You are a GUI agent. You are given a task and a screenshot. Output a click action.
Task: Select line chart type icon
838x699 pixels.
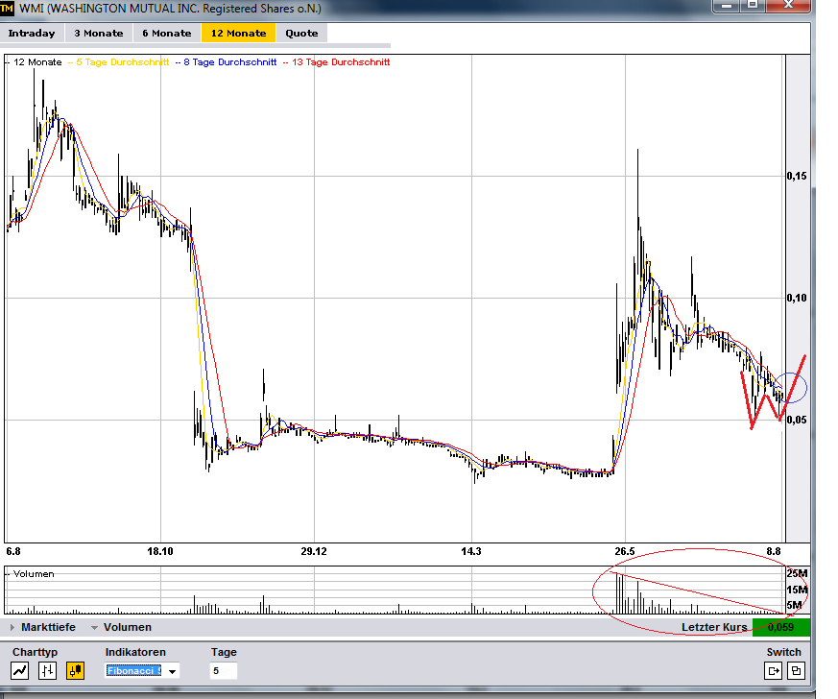point(20,671)
